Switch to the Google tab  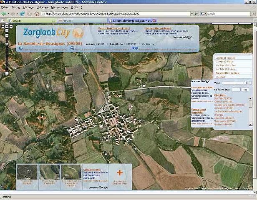point(32,20)
